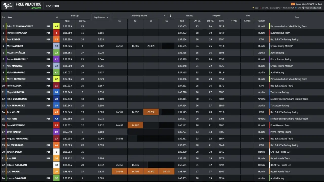Click the gap value 0.665 for Savadori
The height and width of the screenshot is (182, 324).
(101, 178)
